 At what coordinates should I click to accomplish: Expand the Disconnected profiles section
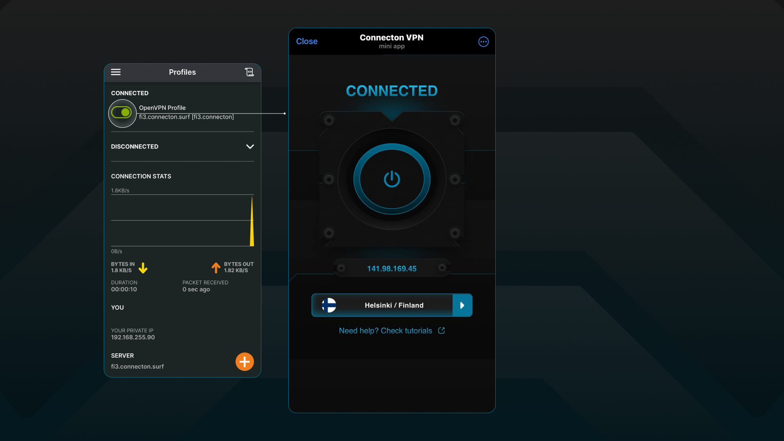[x=250, y=147]
